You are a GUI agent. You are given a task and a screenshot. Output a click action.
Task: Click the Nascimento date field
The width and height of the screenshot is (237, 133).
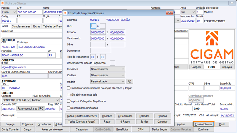188,21
